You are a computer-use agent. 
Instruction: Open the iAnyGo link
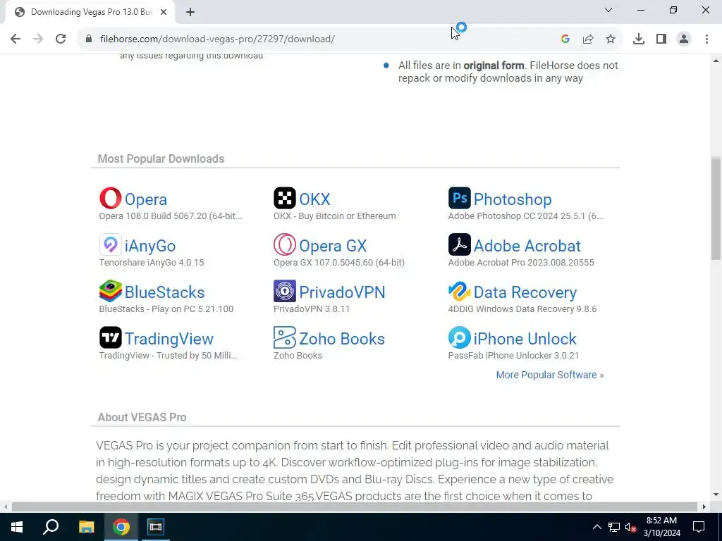coord(150,246)
